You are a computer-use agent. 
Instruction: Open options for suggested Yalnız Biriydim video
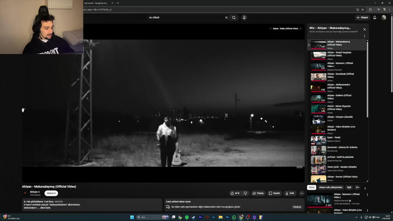(x=367, y=211)
